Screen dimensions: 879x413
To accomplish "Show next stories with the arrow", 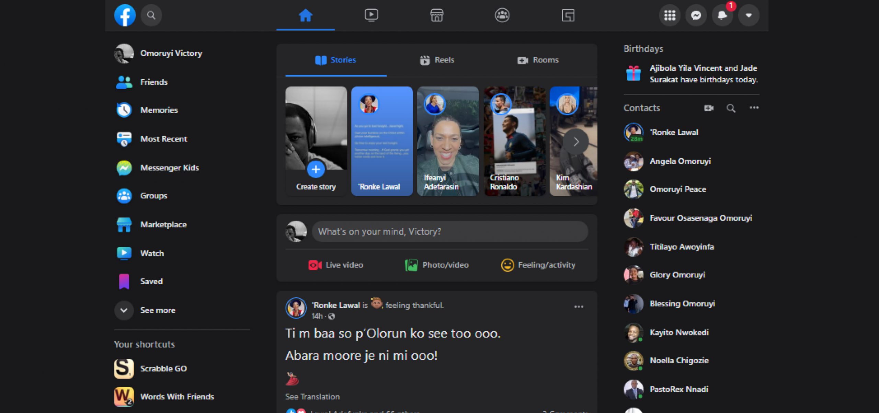I will point(576,141).
